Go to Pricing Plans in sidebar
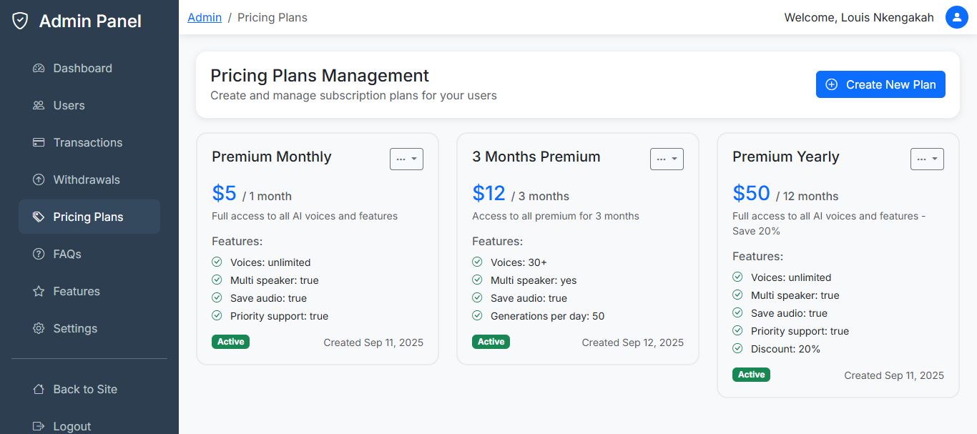The height and width of the screenshot is (434, 977). [89, 217]
